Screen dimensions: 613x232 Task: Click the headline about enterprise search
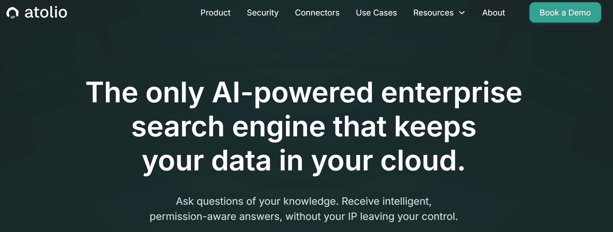(305, 126)
